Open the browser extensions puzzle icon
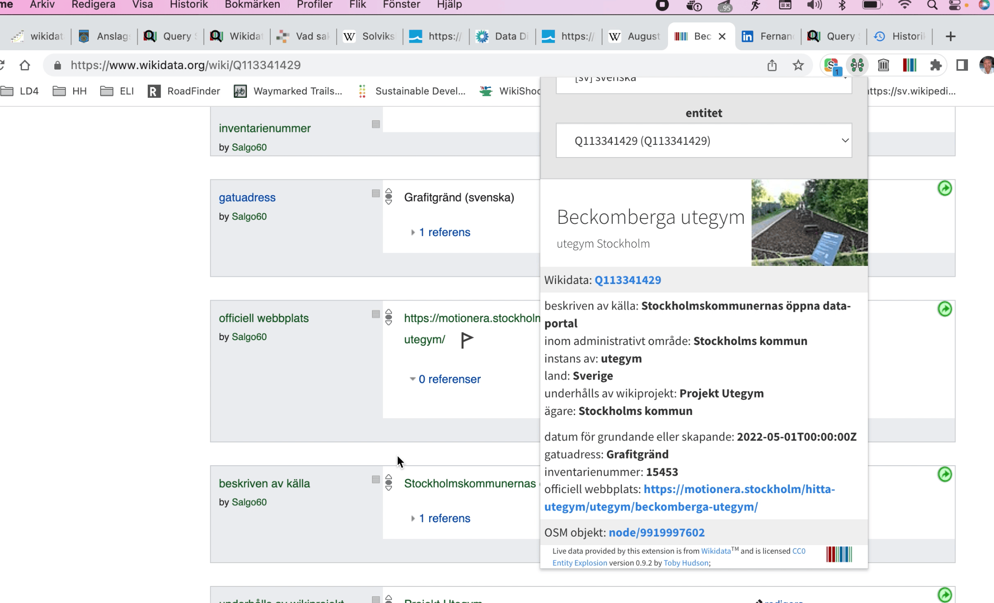Image resolution: width=994 pixels, height=603 pixels. [x=936, y=65]
